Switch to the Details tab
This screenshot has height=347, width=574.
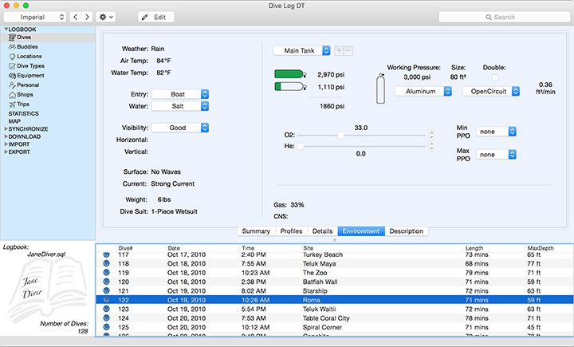[x=322, y=231]
